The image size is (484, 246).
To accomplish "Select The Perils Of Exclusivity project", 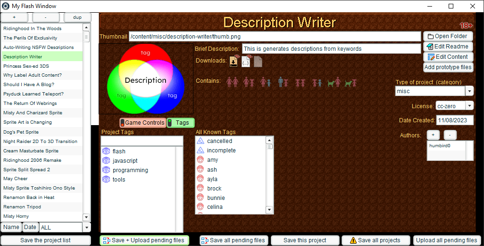I will coord(42,38).
